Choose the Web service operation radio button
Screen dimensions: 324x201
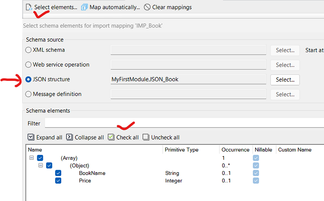point(28,65)
